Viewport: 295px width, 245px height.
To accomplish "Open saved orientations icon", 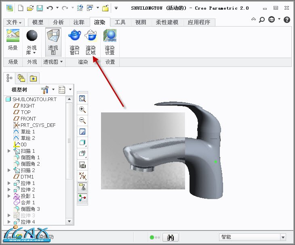I will click(82, 154).
